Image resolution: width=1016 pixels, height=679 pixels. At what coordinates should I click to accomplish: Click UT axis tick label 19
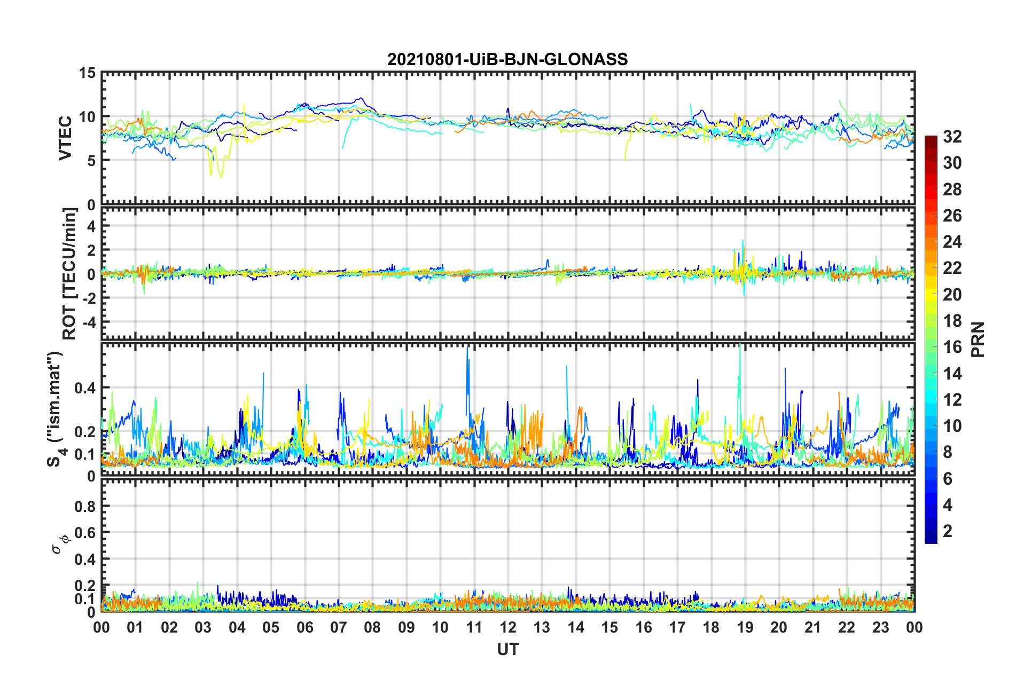(x=745, y=627)
